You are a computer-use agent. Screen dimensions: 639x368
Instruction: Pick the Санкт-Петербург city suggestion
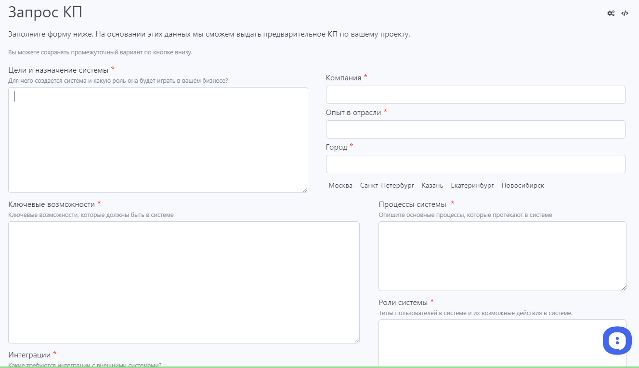pyautogui.click(x=387, y=185)
